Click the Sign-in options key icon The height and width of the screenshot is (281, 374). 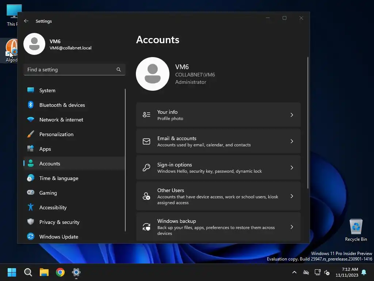click(146, 168)
